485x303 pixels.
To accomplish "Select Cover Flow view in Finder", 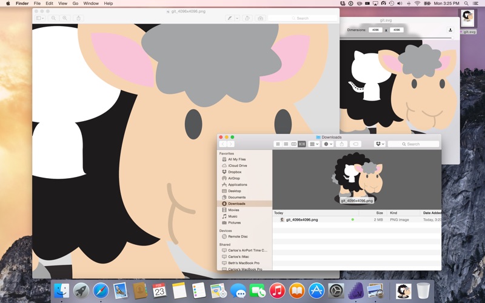I will click(302, 144).
